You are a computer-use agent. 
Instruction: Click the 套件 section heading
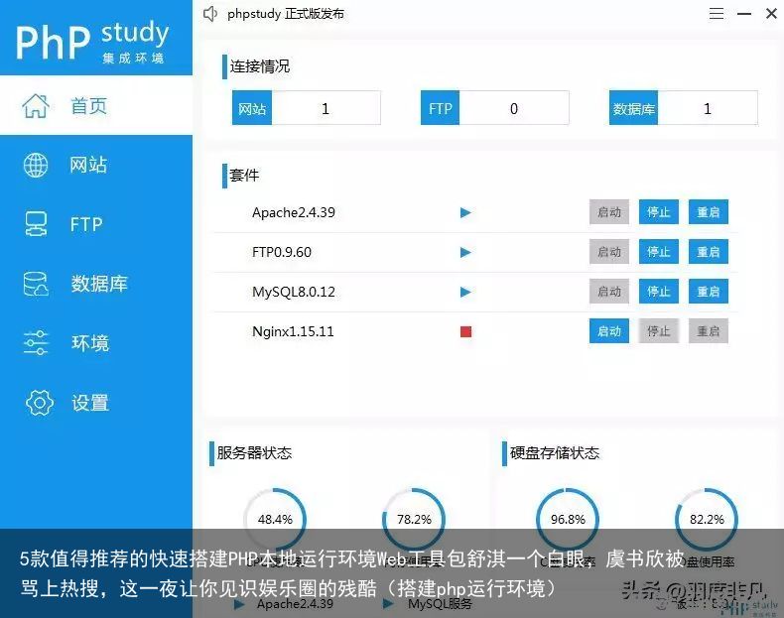click(244, 176)
